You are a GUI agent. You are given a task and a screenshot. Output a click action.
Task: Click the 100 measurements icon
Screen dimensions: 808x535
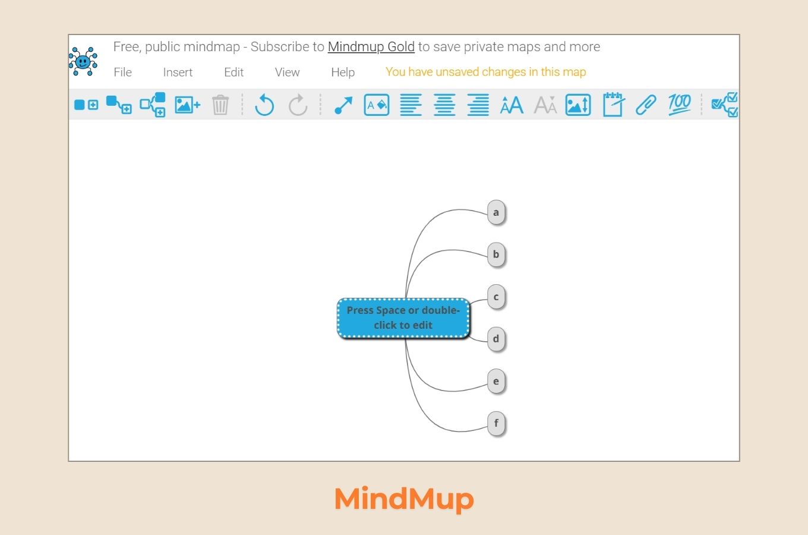pyautogui.click(x=679, y=105)
